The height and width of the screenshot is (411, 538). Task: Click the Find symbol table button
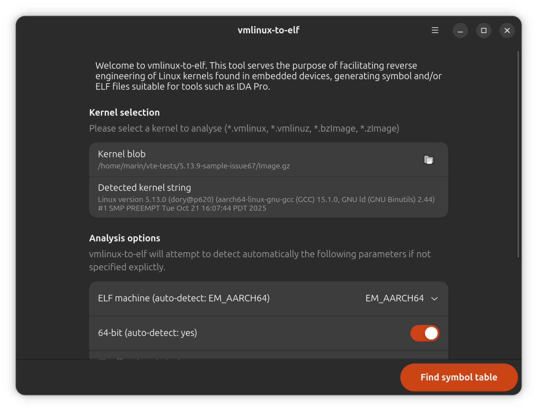tap(459, 377)
